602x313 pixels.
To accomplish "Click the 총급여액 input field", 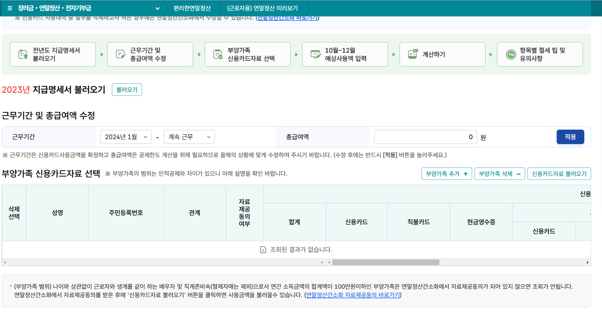I will (425, 137).
